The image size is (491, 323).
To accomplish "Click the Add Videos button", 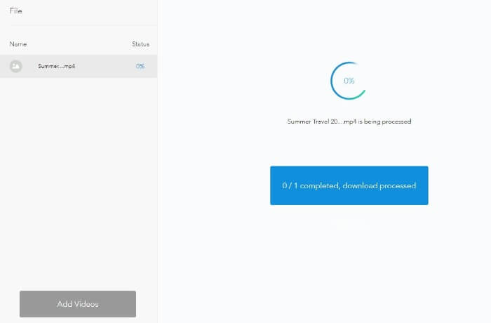I will [78, 304].
